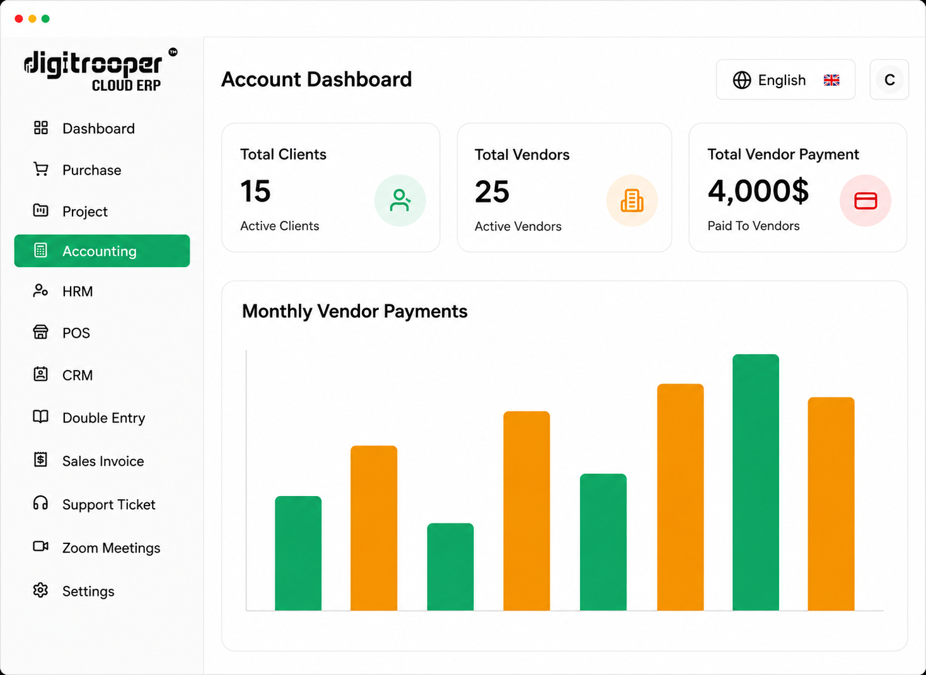Viewport: 926px width, 675px height.
Task: Open Zoom Meetings in sidebar
Action: [x=102, y=548]
